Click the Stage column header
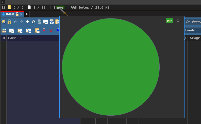 tap(195, 38)
